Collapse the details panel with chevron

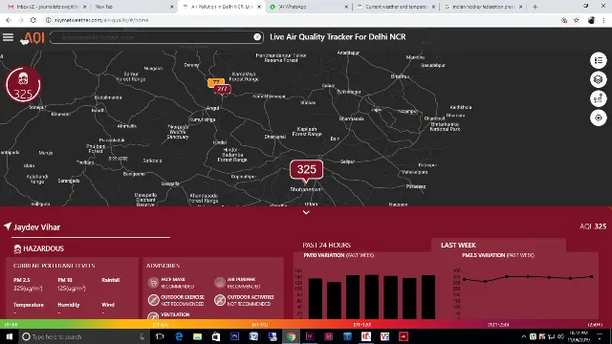coord(306,212)
